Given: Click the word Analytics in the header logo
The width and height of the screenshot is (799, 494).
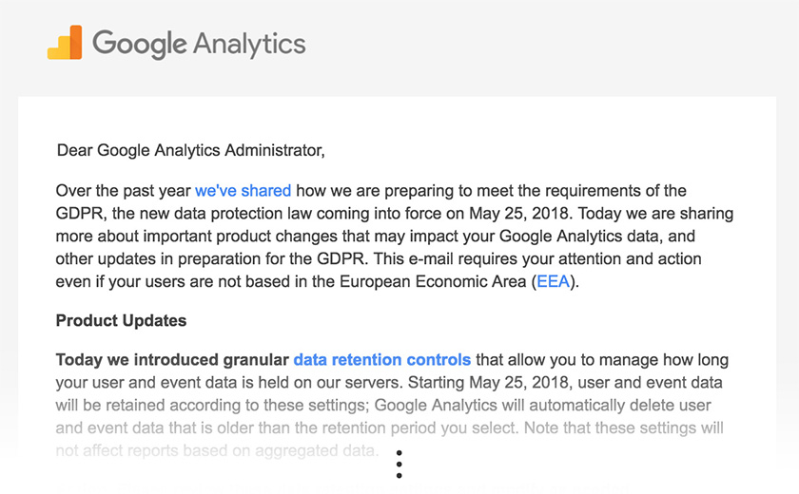Looking at the screenshot, I should click(x=249, y=44).
